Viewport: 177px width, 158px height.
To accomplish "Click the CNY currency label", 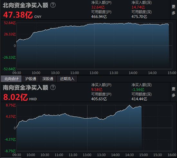I will 38,17.
